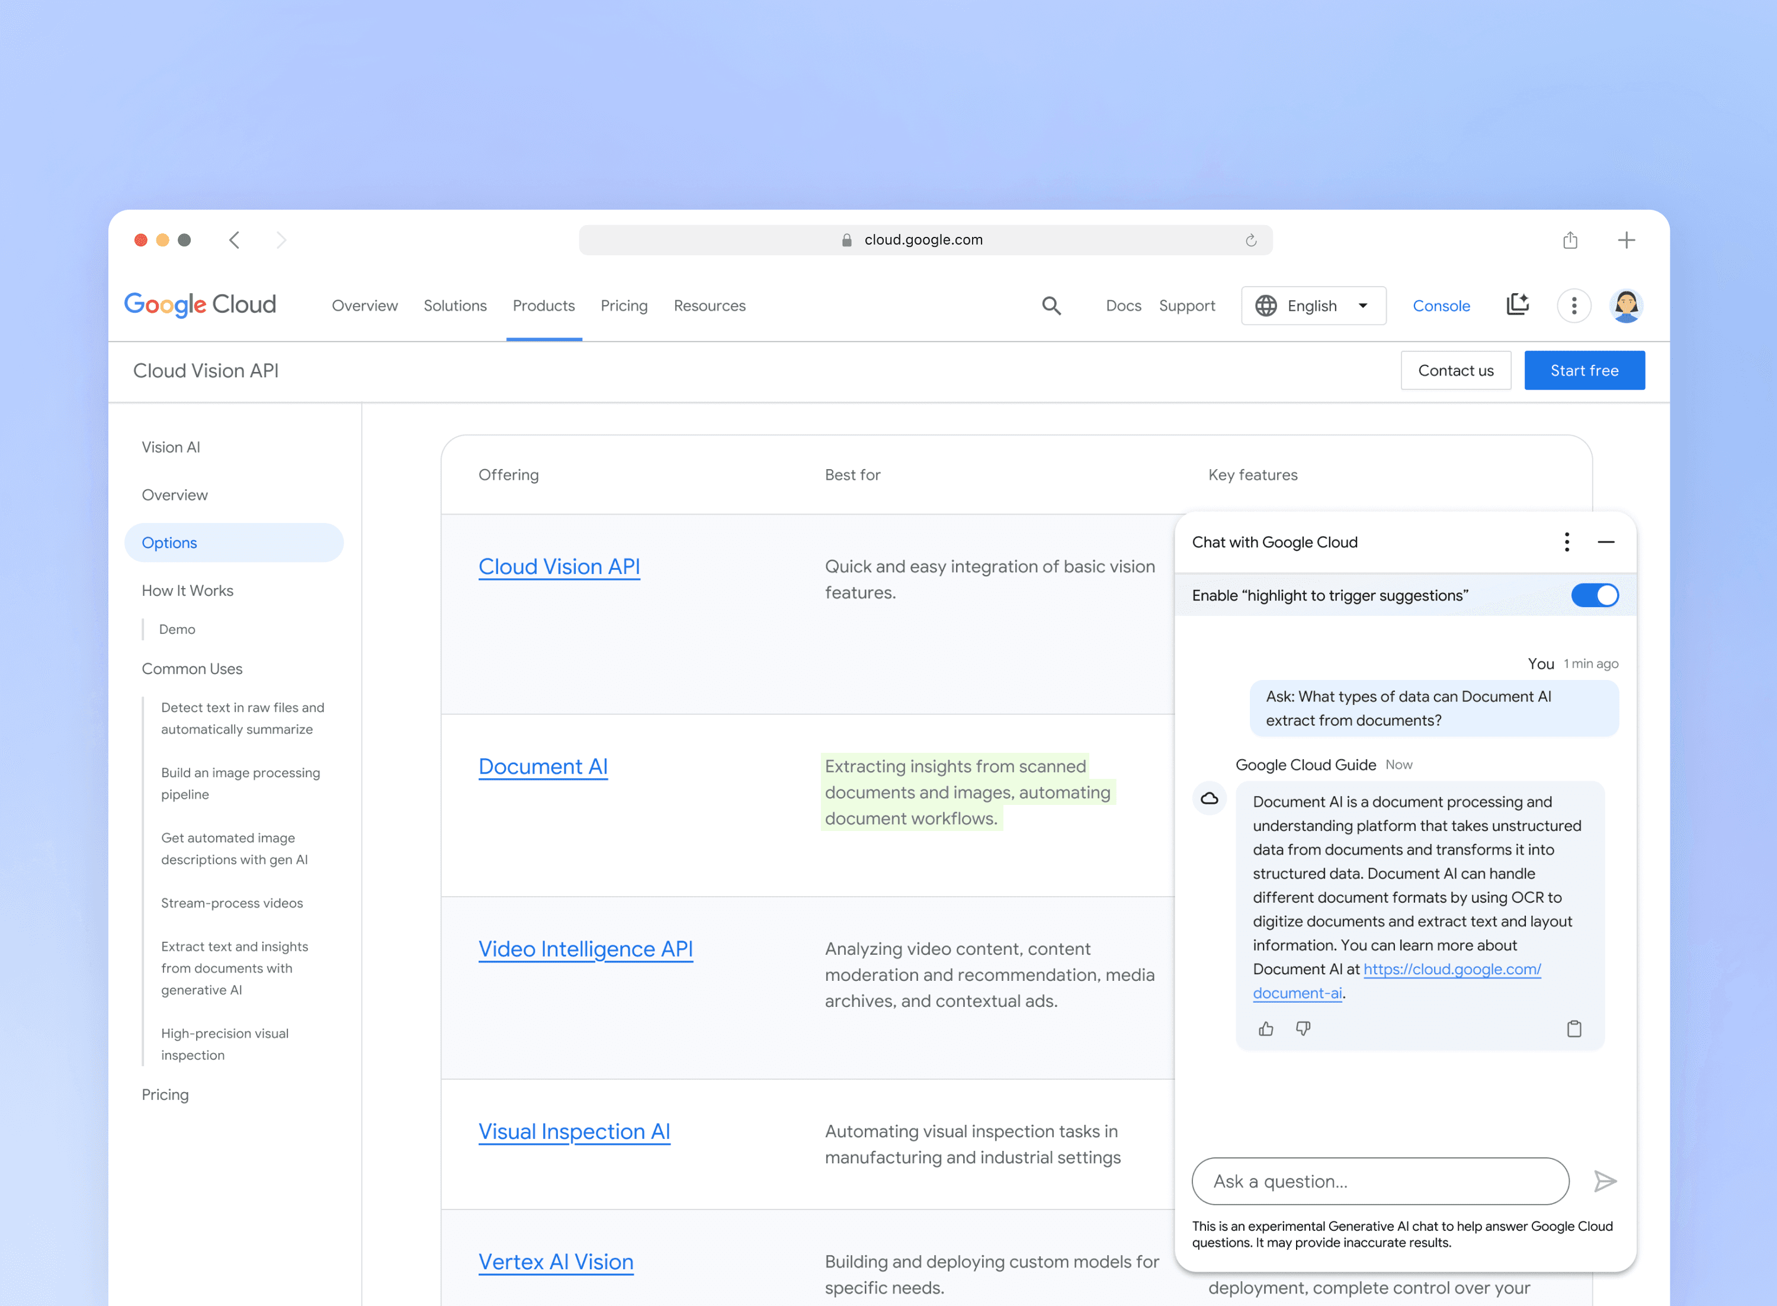Go forward with the browser forward arrow

coord(281,240)
